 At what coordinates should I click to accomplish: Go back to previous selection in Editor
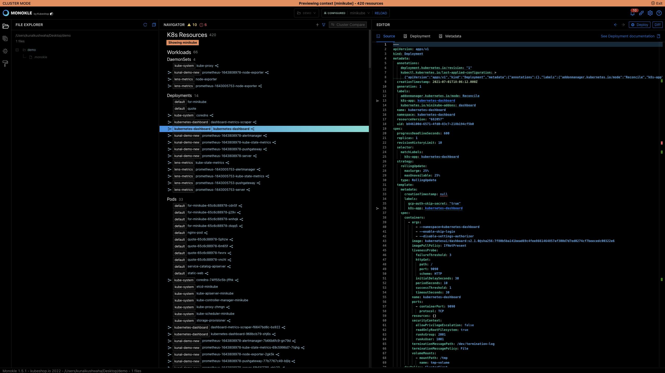pyautogui.click(x=615, y=25)
